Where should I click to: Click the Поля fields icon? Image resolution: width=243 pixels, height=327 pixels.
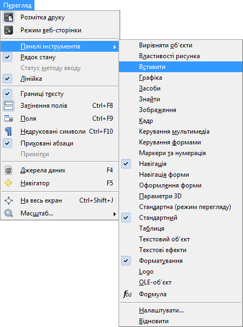click(x=9, y=119)
